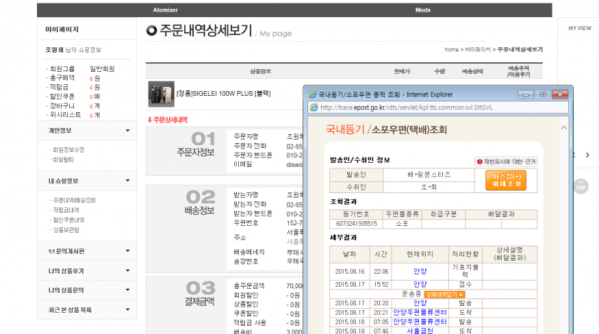599x334 pixels.
Task: Open 적립금내역 in the sidebar
Action: click(x=66, y=210)
